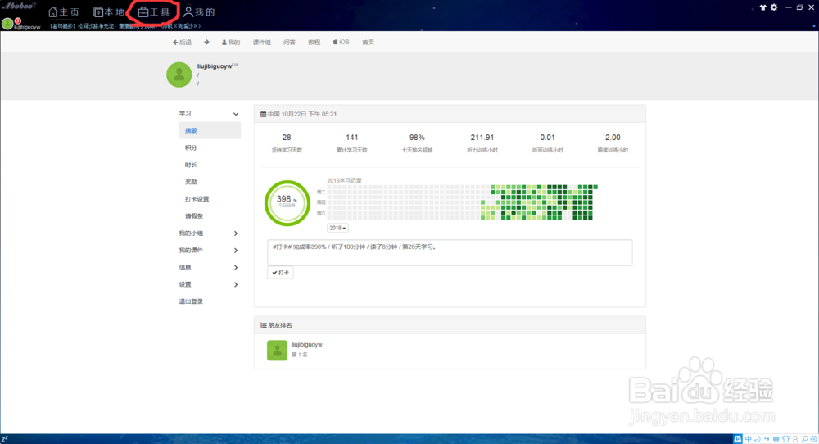This screenshot has height=444, width=819.
Task: Open the iOS link with Apple icon
Action: point(341,43)
